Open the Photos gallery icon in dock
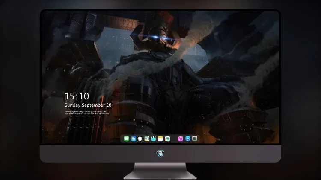 click(x=167, y=139)
